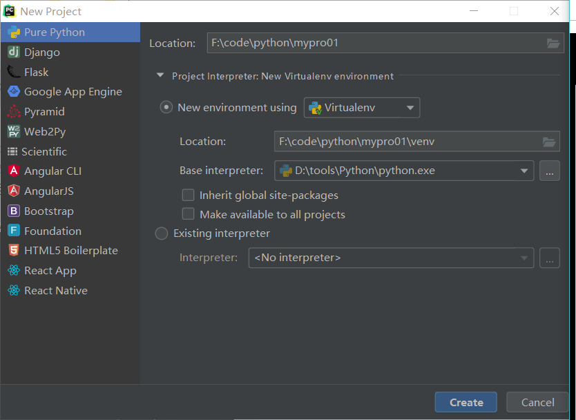Viewport: 576px width, 420px height.
Task: Click the Bootstrap B icon
Action: pos(14,211)
